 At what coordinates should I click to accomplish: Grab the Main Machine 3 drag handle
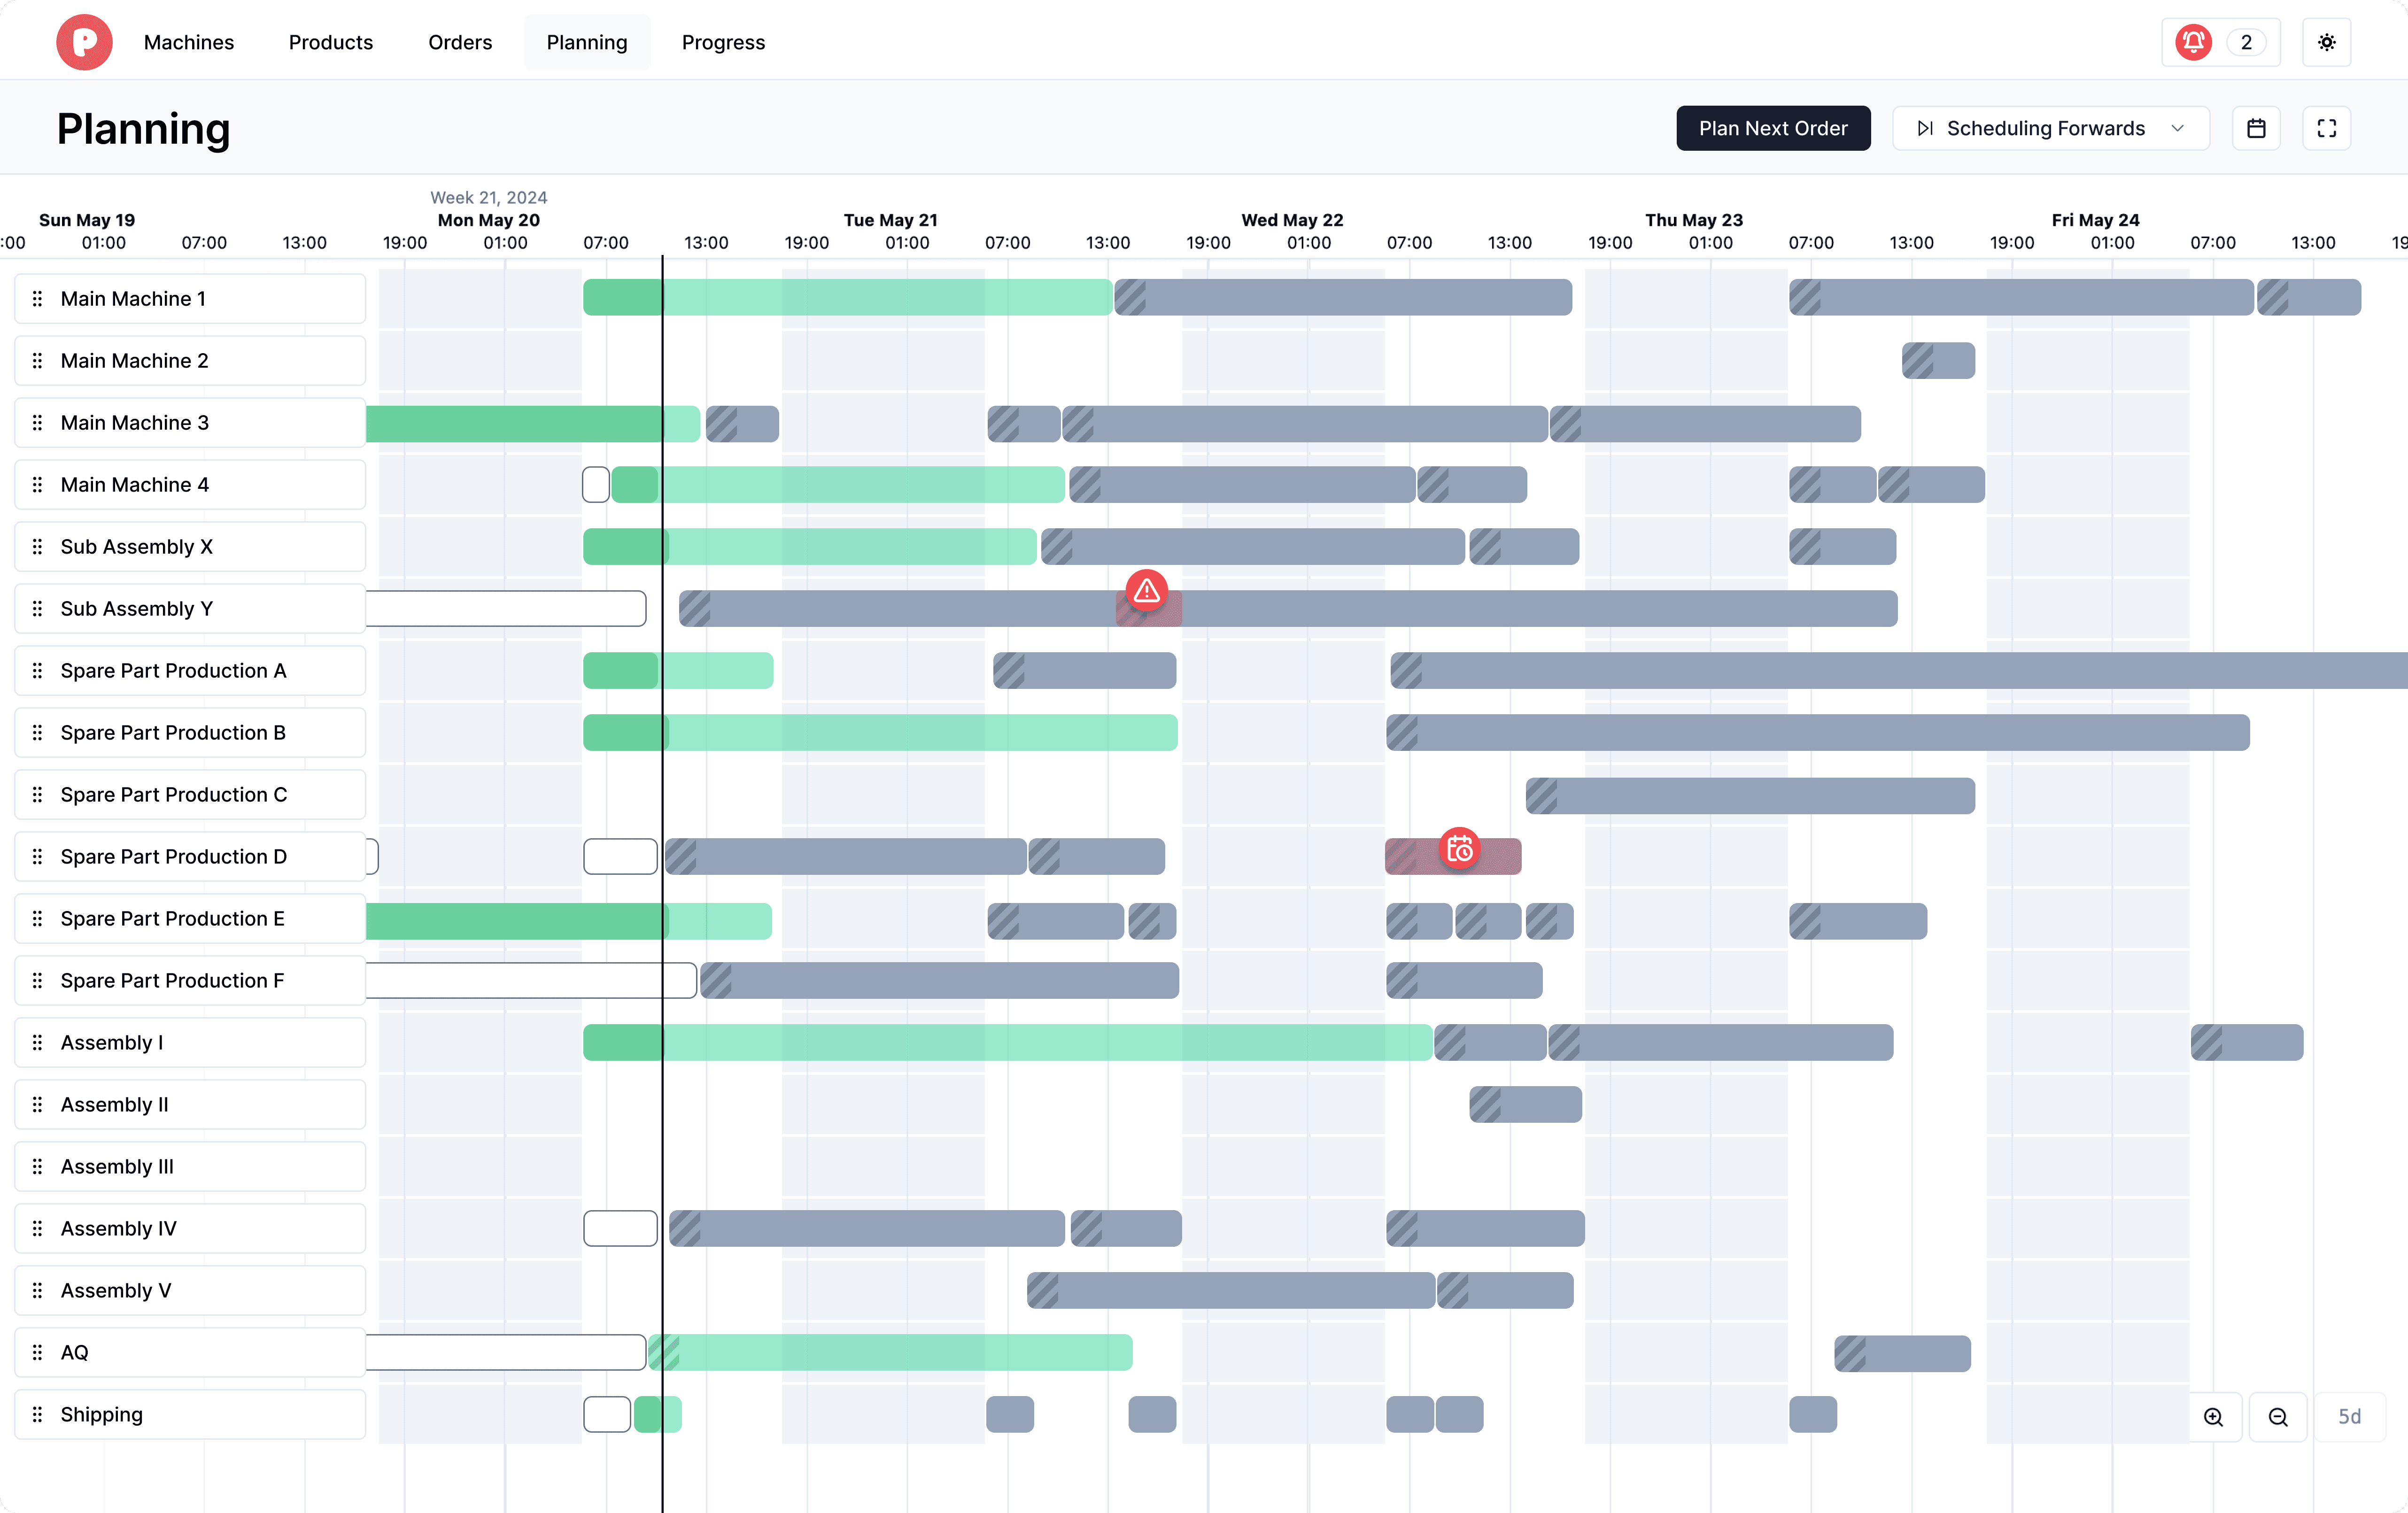tap(38, 423)
